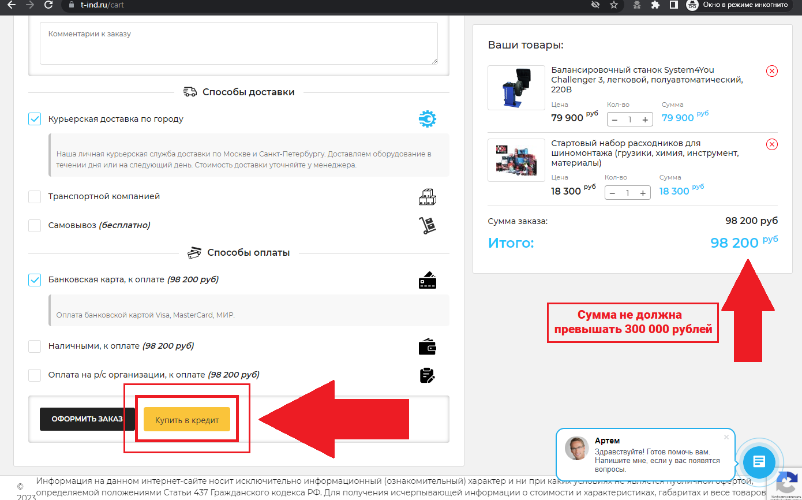
Task: Choose free self-pickup option
Action: pyautogui.click(x=35, y=225)
